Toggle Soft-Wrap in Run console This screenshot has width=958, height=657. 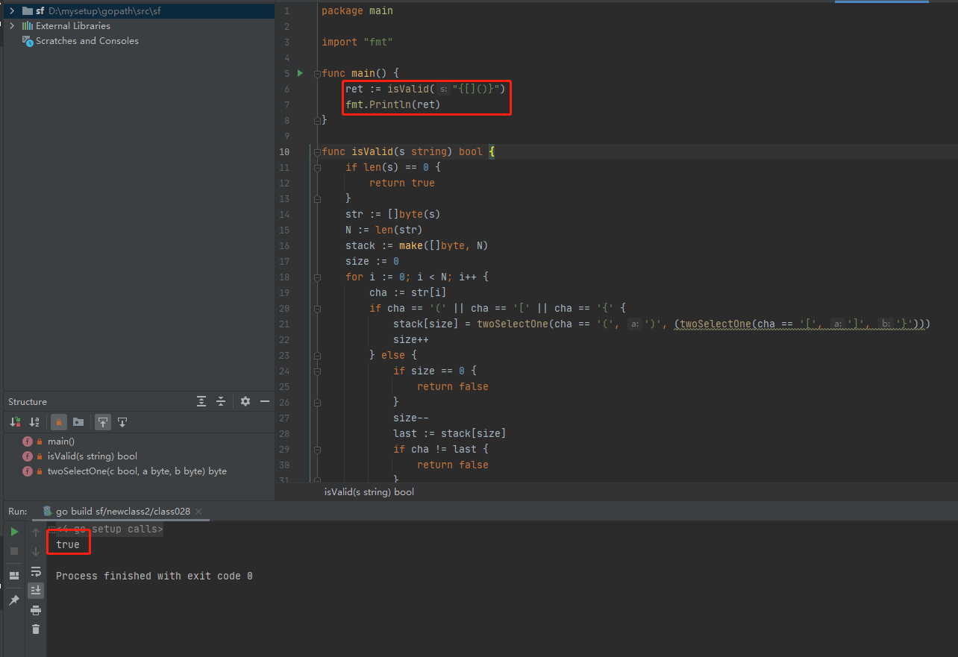coord(36,571)
